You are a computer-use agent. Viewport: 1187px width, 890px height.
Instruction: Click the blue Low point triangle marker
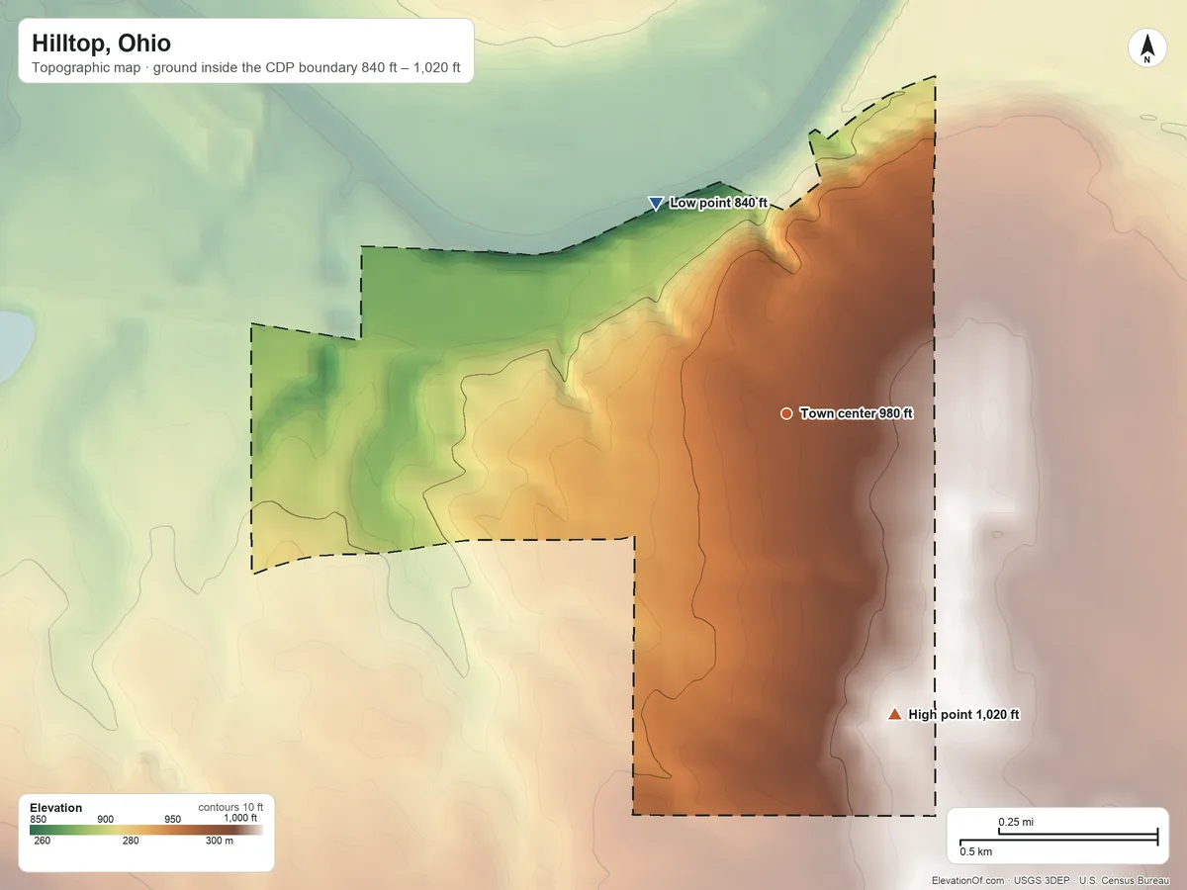pos(655,204)
